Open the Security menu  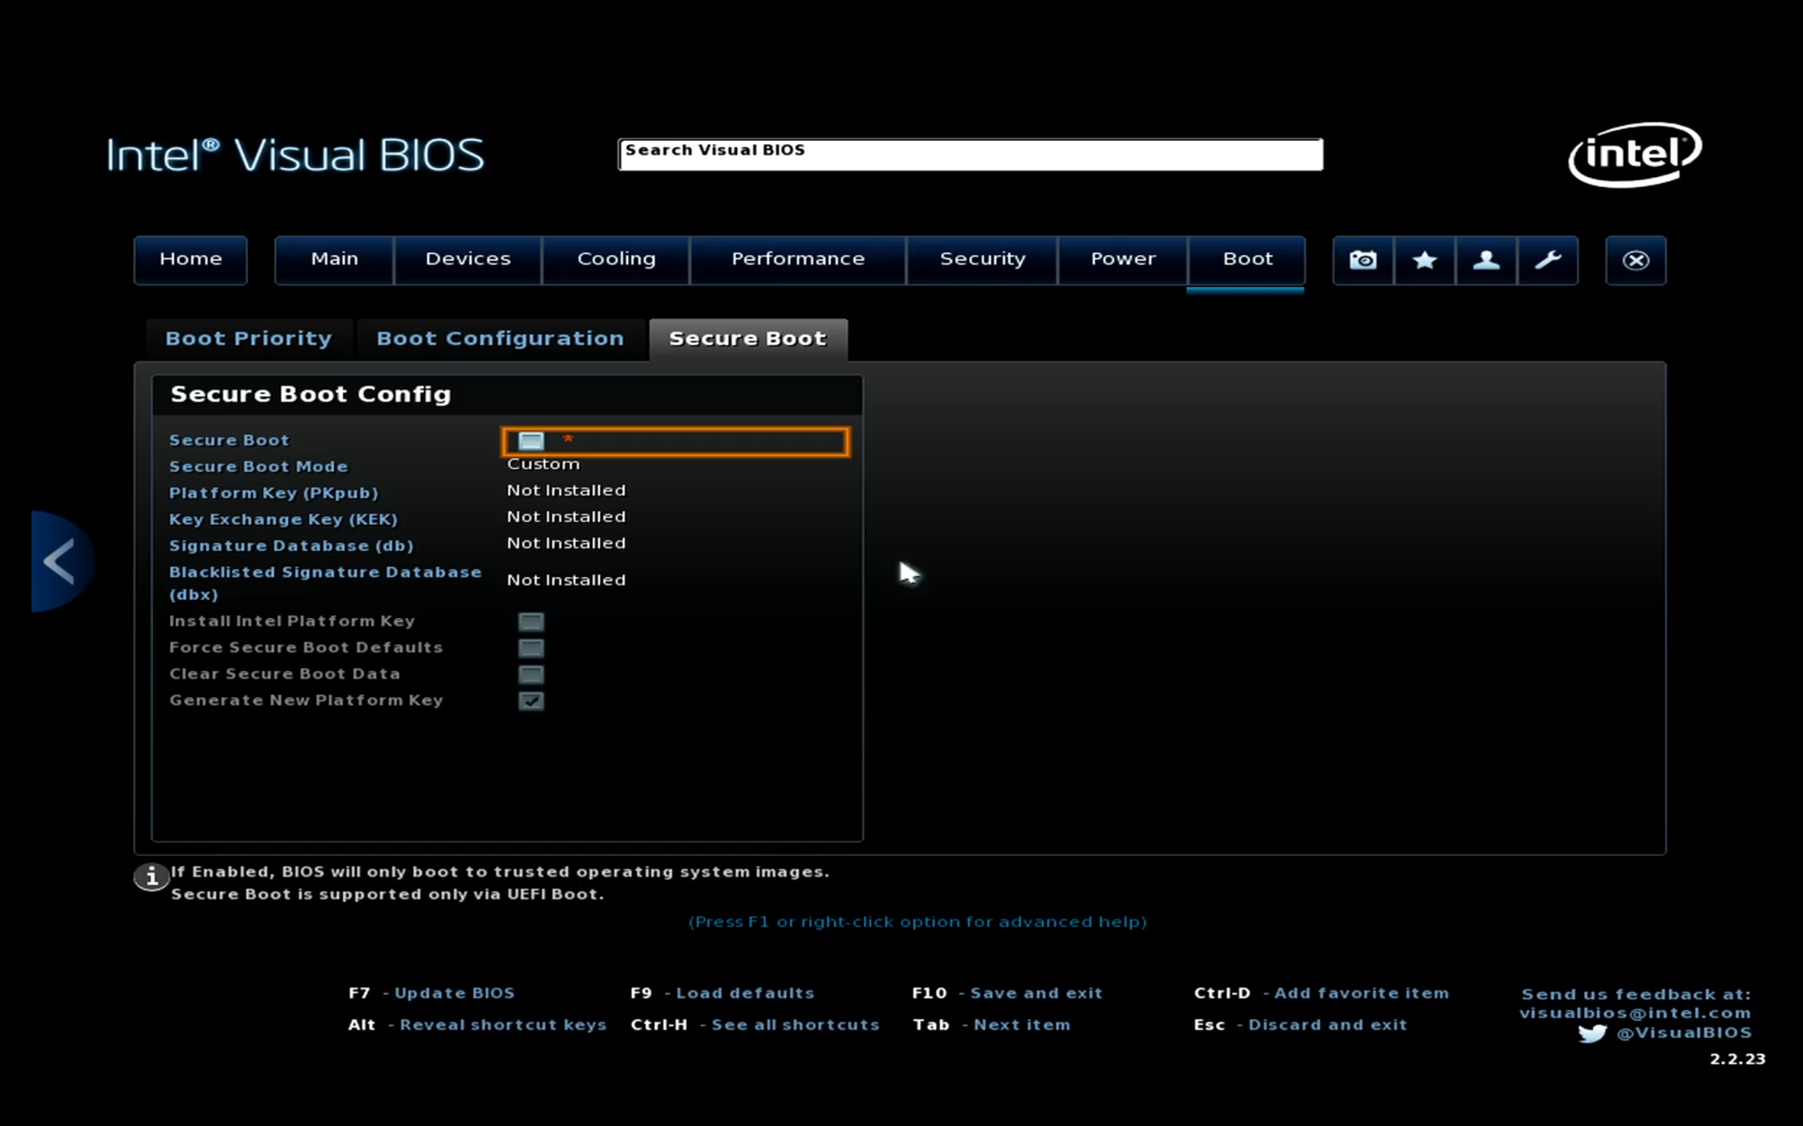pos(982,259)
